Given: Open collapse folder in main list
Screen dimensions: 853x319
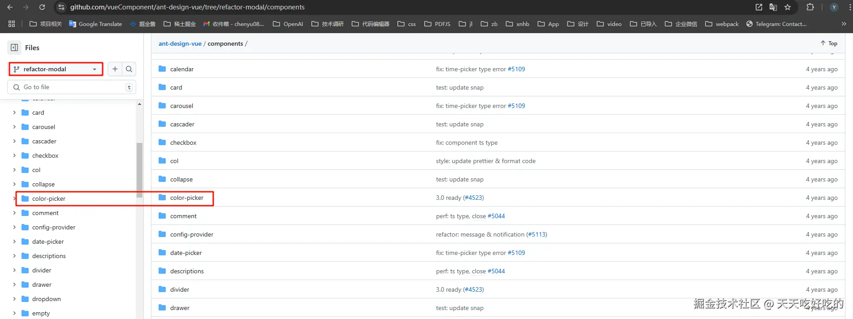Looking at the screenshot, I should (181, 179).
